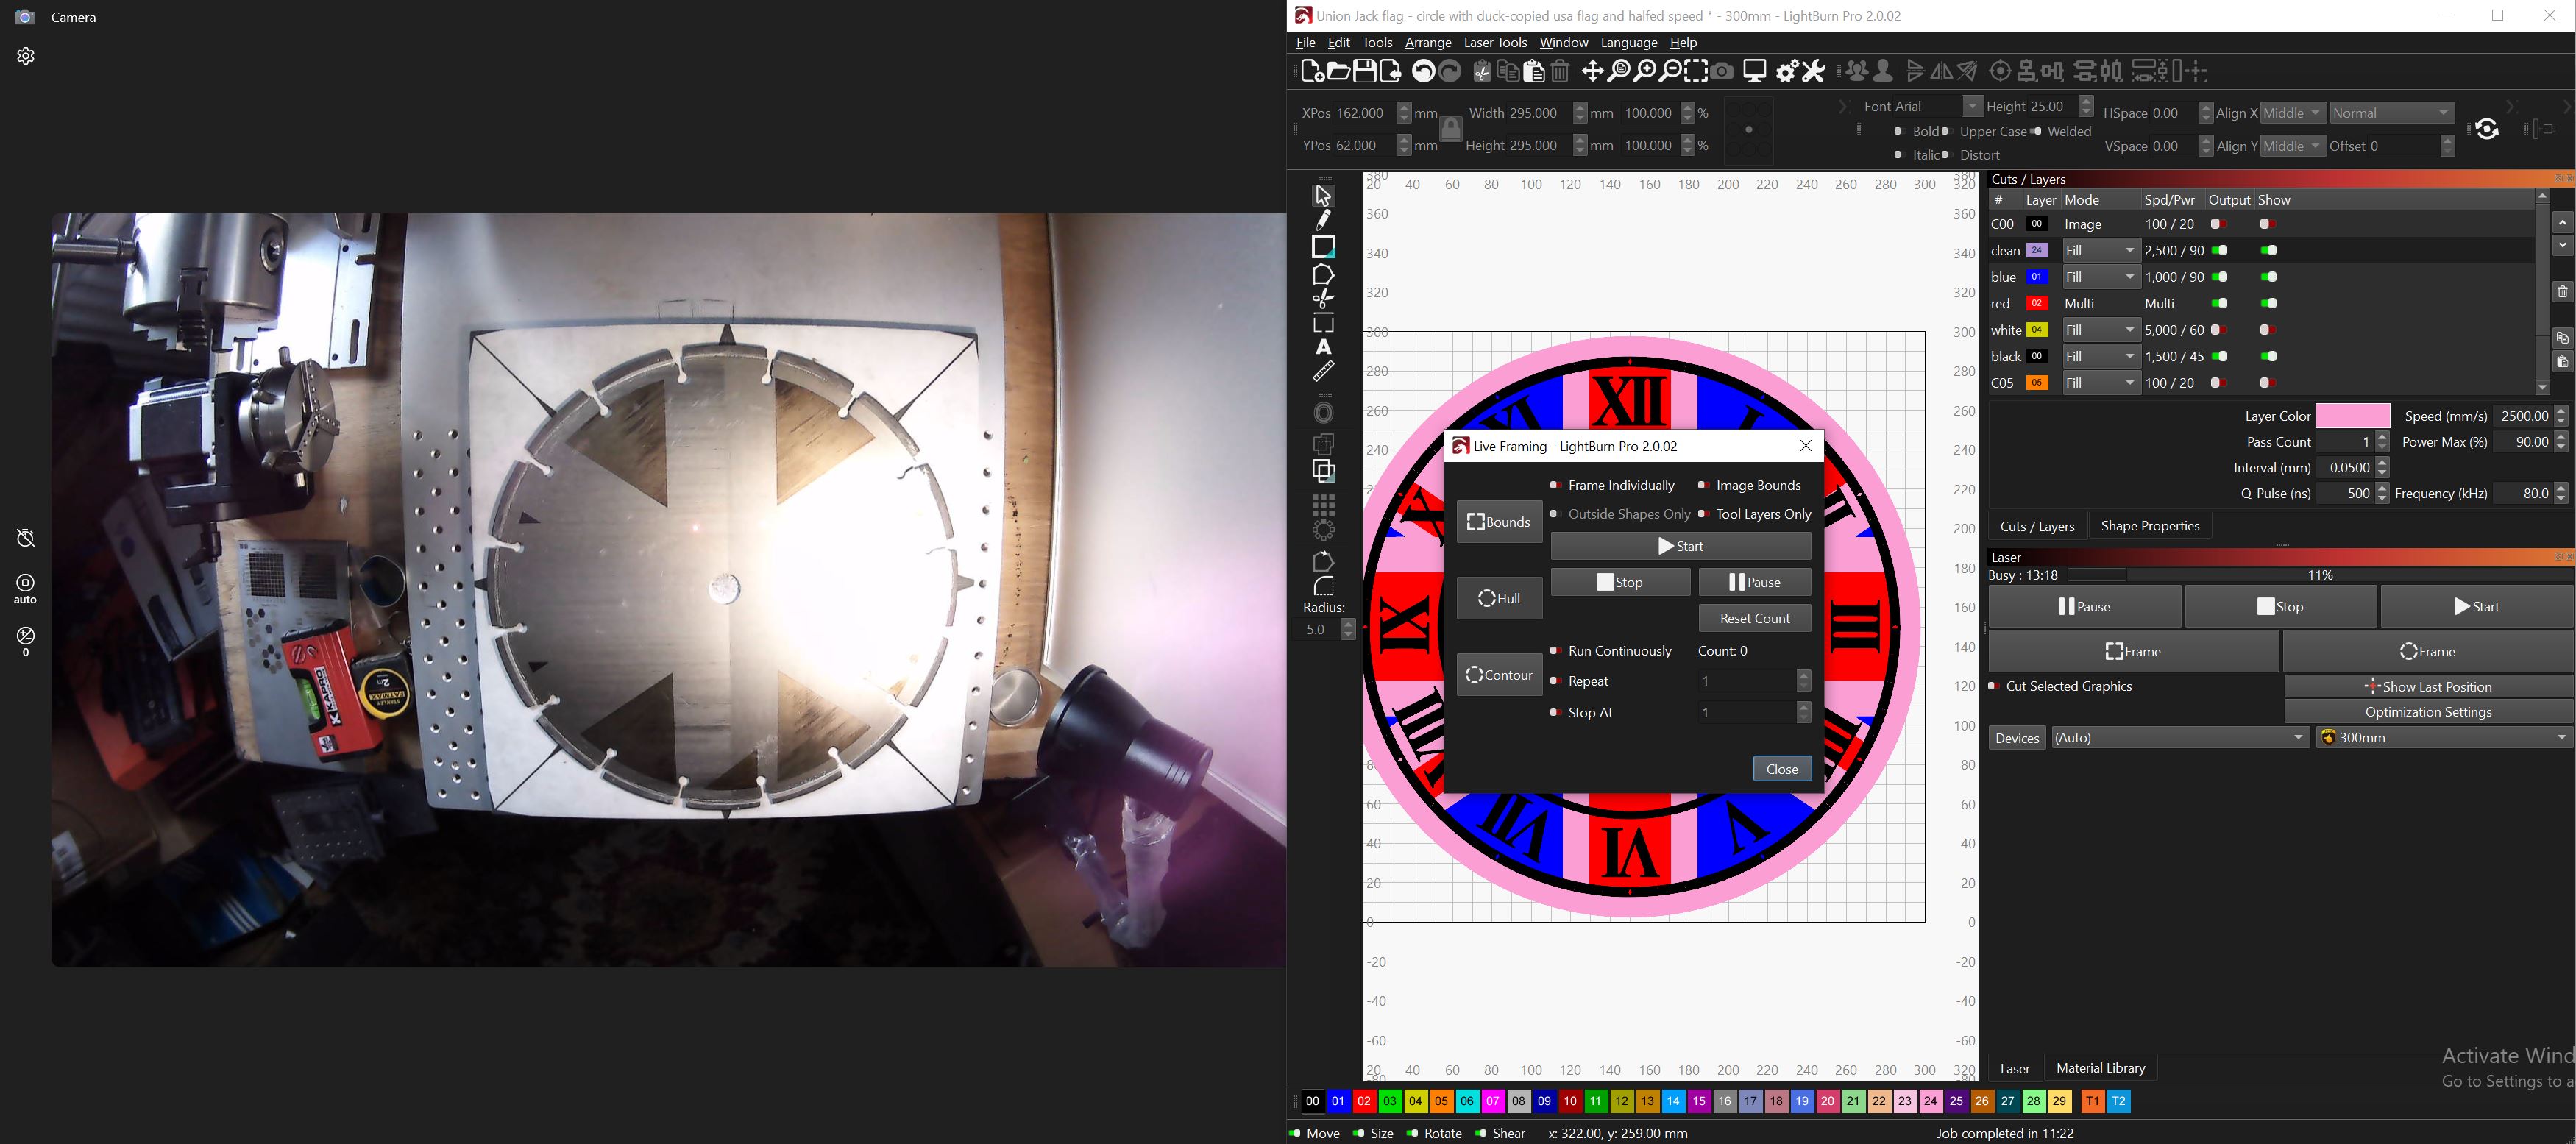Open Settings with the gears icon

click(1787, 71)
